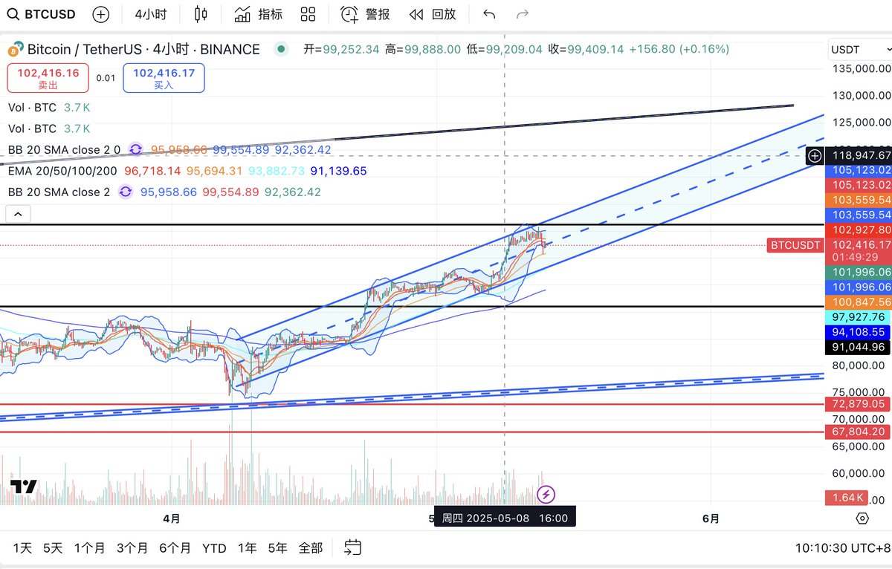This screenshot has width=892, height=569.
Task: Start bar replay with 回放
Action: pyautogui.click(x=433, y=14)
